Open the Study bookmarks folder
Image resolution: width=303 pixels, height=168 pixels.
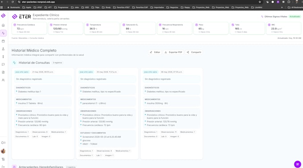[106, 7]
